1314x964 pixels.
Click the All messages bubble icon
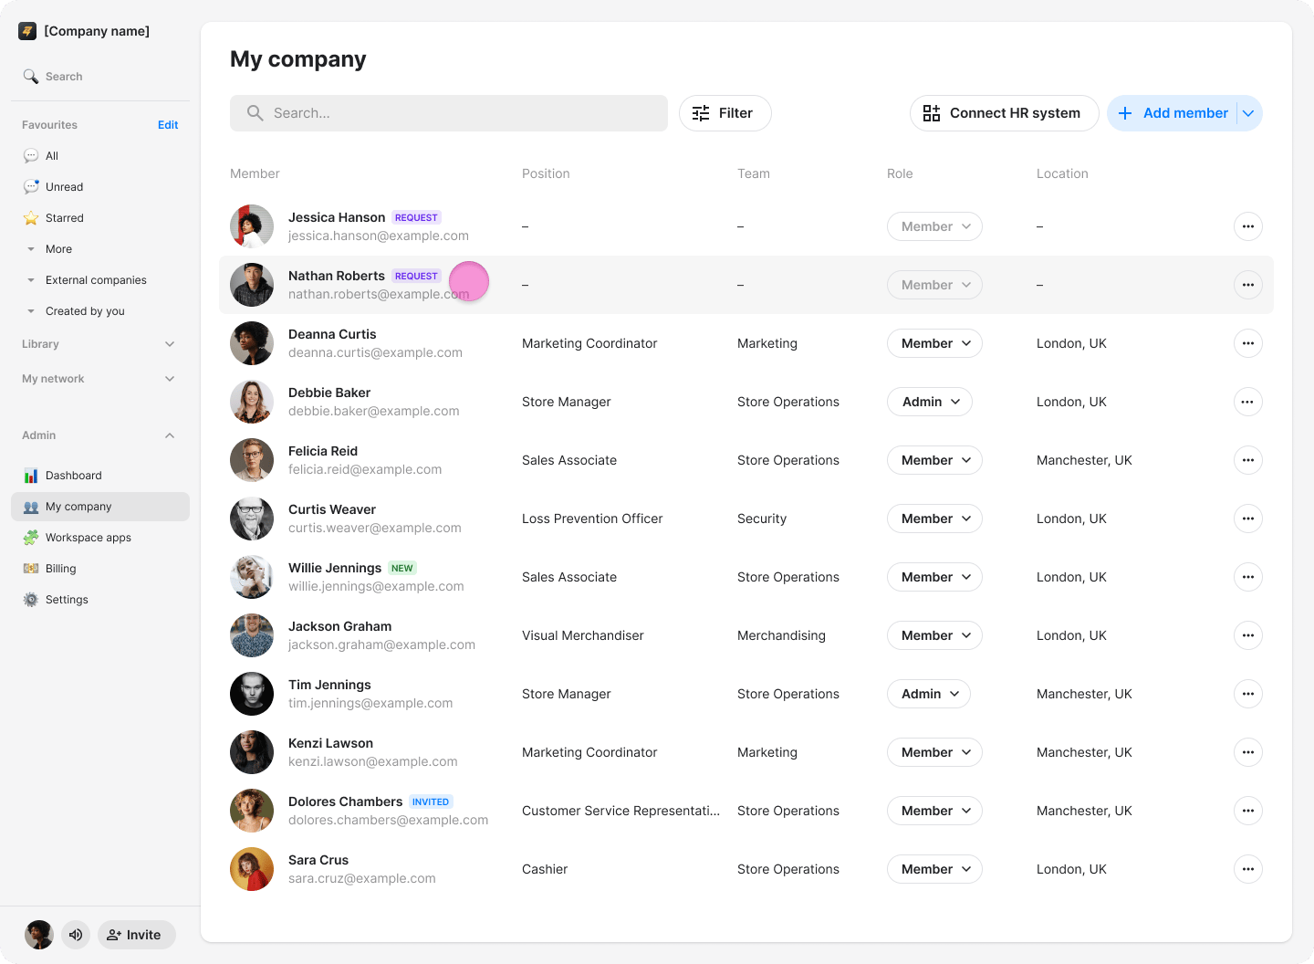[x=31, y=156]
